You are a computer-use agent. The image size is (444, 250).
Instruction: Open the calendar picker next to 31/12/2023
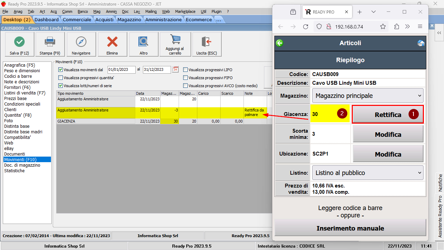click(176, 69)
